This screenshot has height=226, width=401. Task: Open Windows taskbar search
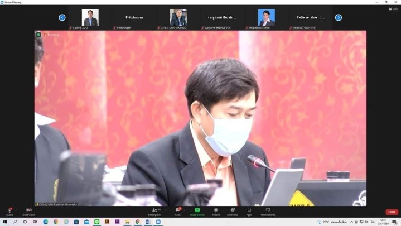[x=15, y=222]
